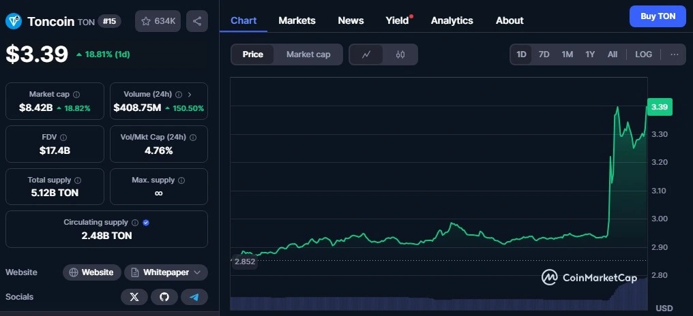Add Toncoin to watchlist via star button

click(158, 21)
